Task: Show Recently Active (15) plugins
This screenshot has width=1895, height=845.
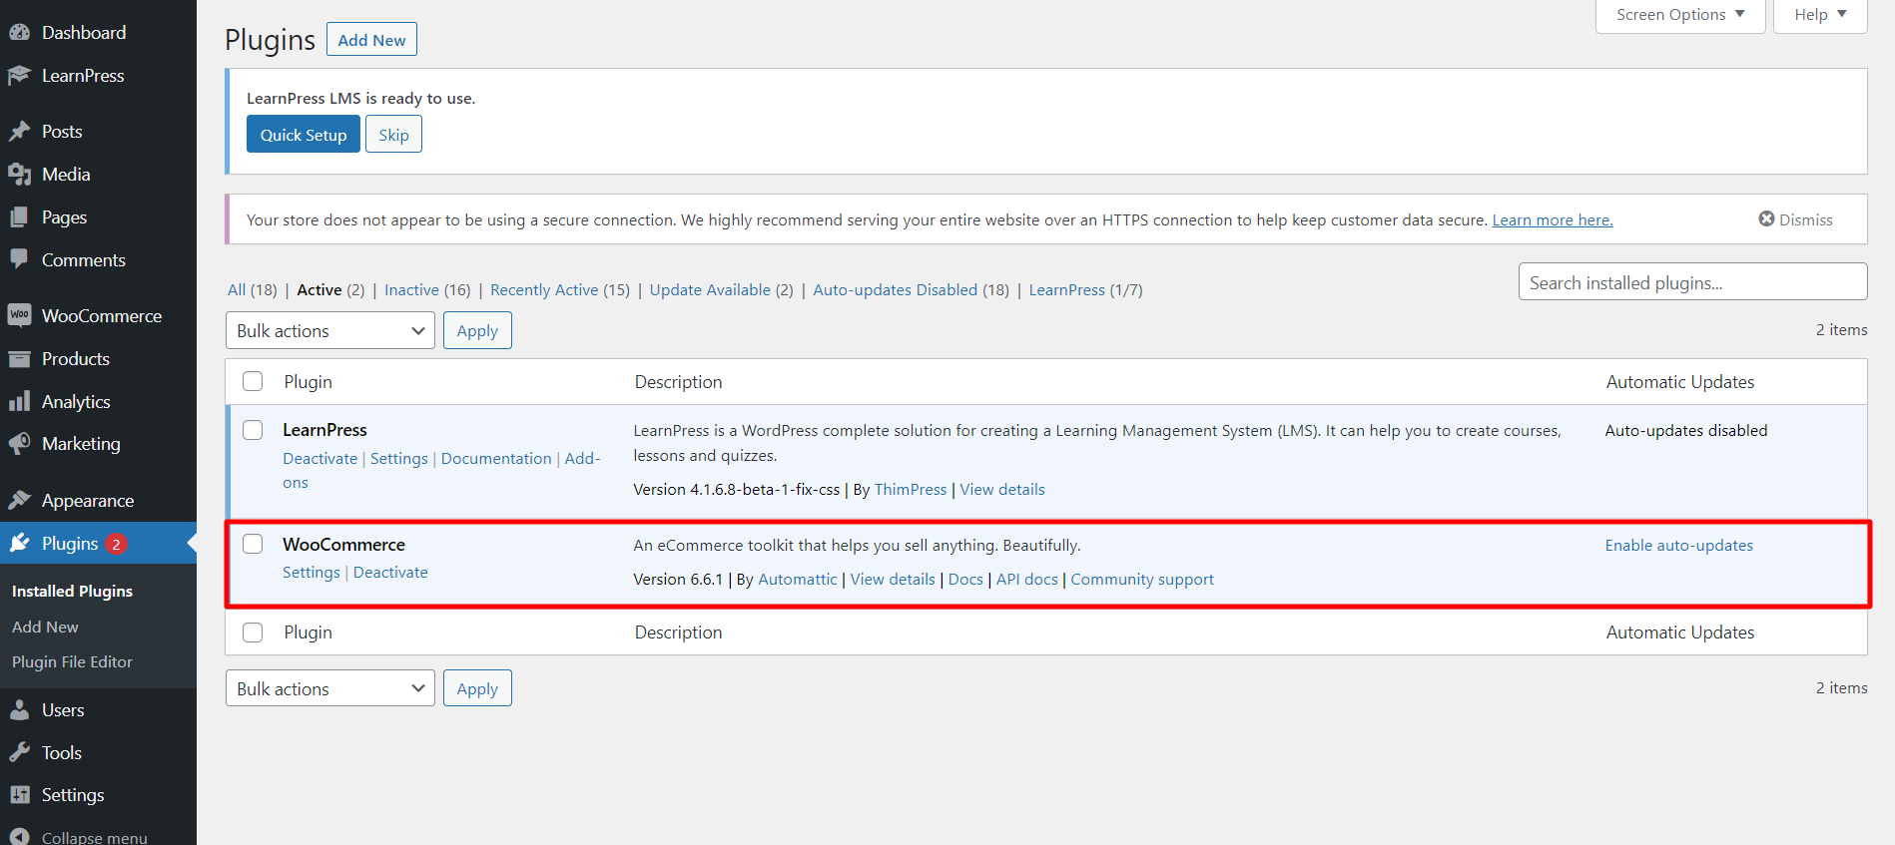Action: [560, 289]
